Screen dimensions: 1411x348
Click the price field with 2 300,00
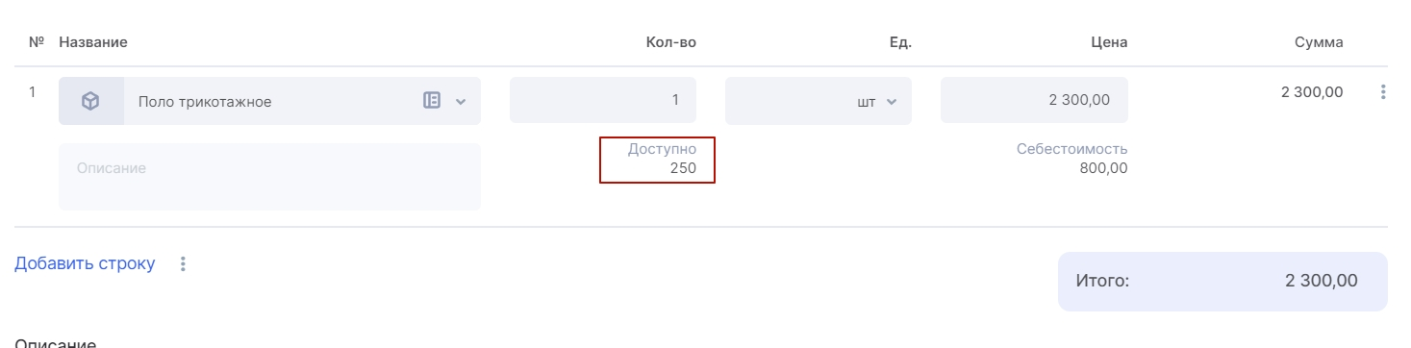pyautogui.click(x=1034, y=100)
